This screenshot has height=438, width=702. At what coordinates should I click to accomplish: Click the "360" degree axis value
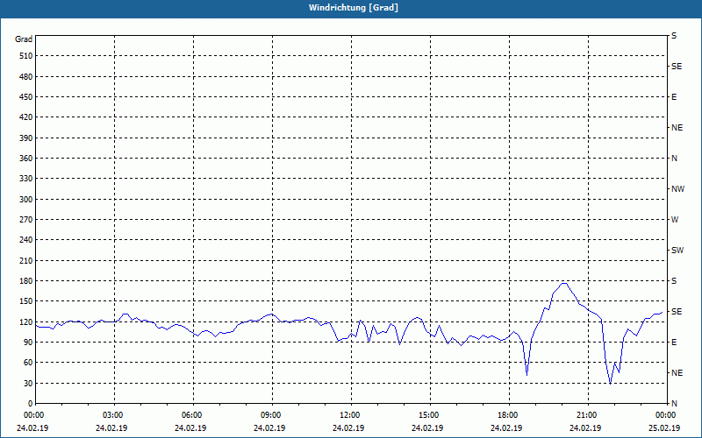(x=26, y=159)
